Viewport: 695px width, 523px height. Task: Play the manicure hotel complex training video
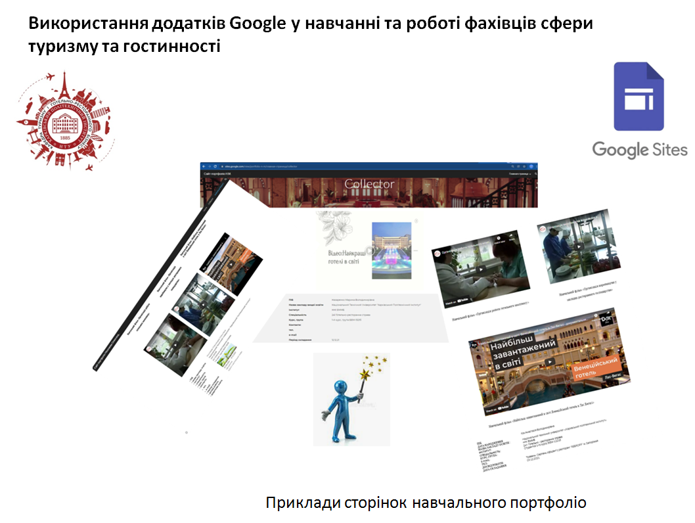(x=481, y=269)
